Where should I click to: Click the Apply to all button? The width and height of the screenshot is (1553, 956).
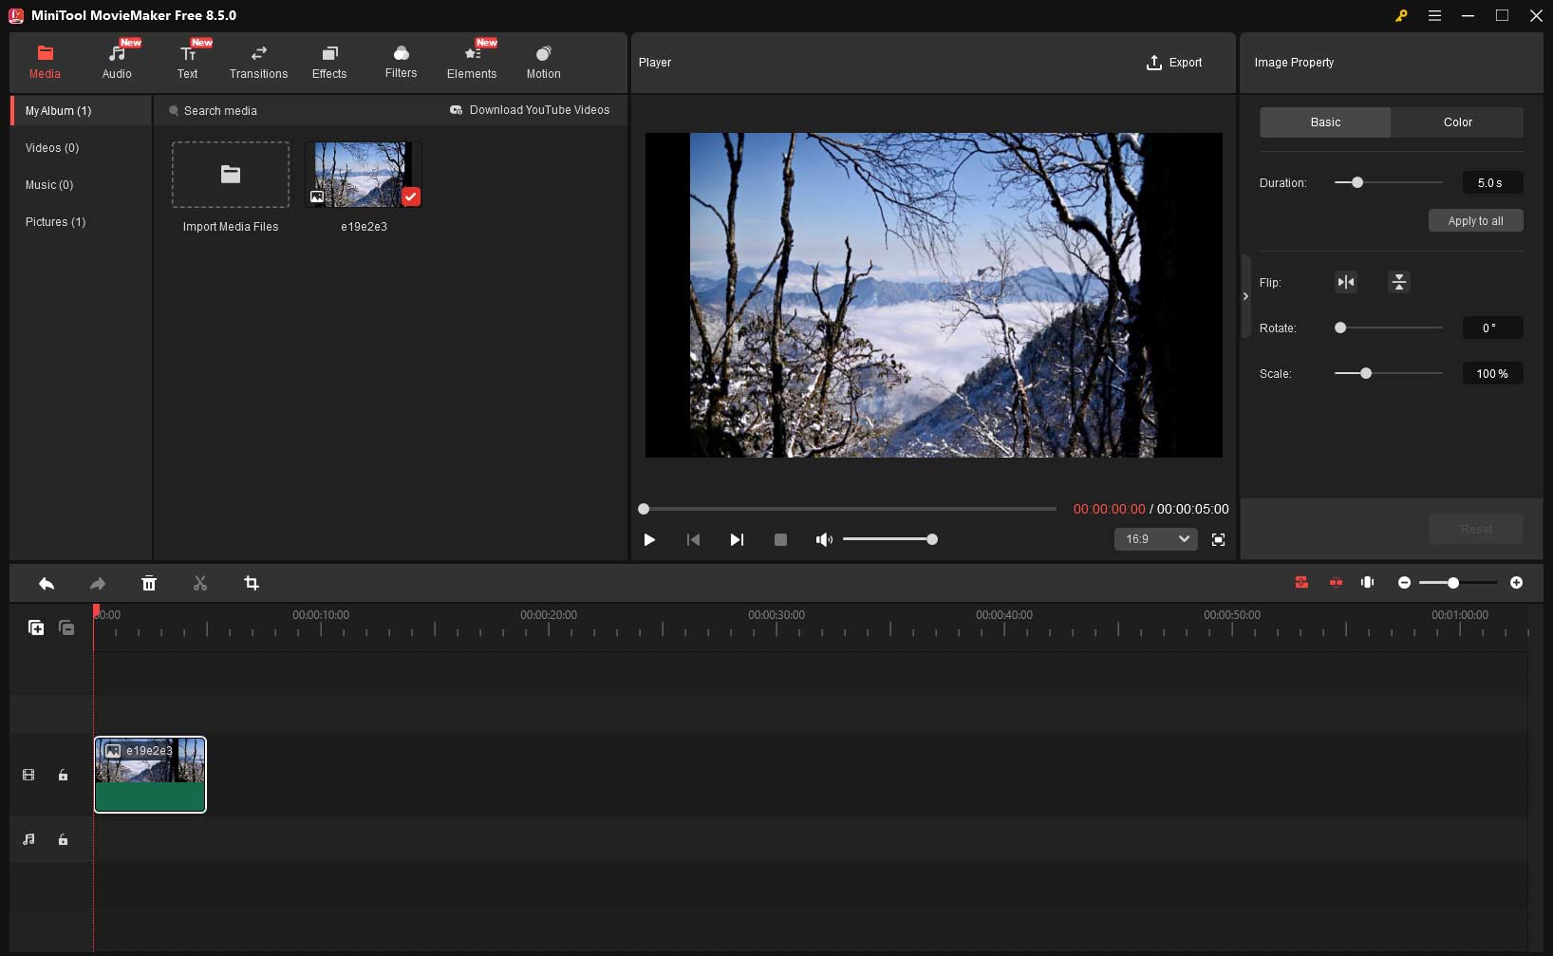pyautogui.click(x=1475, y=220)
